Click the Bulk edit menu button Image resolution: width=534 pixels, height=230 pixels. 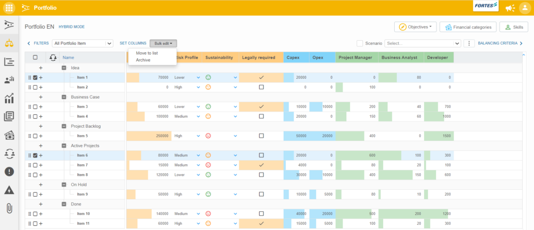tap(163, 43)
